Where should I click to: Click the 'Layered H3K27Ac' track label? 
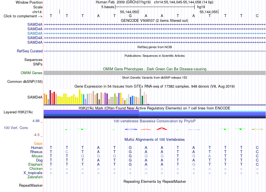coord(18,112)
